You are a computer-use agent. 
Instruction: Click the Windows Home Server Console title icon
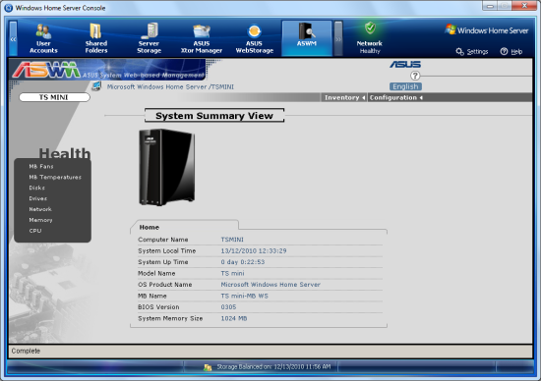(x=9, y=8)
